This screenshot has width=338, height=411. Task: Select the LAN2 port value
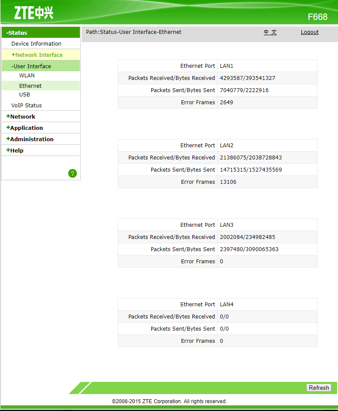click(227, 146)
